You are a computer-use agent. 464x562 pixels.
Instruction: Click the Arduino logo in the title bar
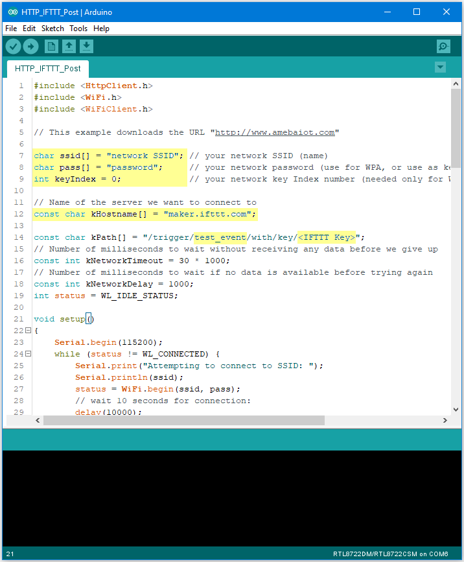tap(12, 12)
